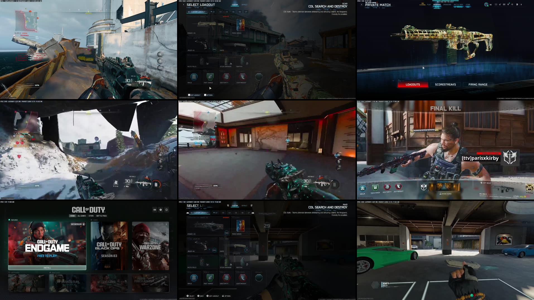Select the Jäger 45 pistol on SCAR loadout
The image size is (534, 300).
click(x=202, y=44)
